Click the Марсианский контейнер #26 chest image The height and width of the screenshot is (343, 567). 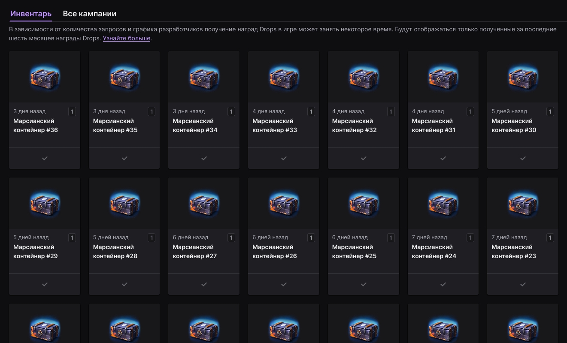click(284, 204)
